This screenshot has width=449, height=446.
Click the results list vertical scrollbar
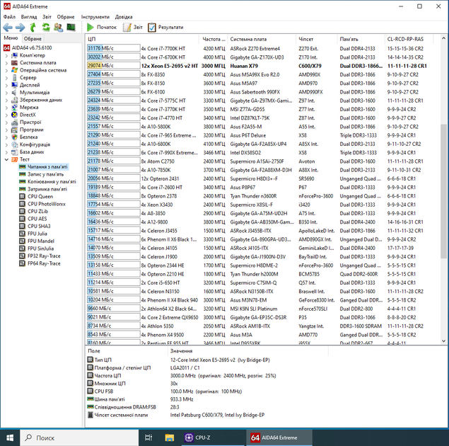[443, 189]
